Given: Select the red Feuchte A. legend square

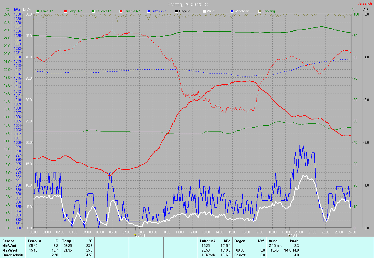Looking at the screenshot, I should pos(121,11).
